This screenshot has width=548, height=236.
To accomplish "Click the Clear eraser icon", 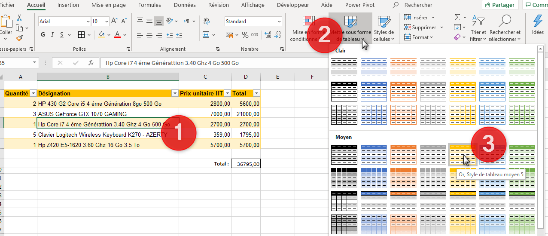I will (457, 37).
